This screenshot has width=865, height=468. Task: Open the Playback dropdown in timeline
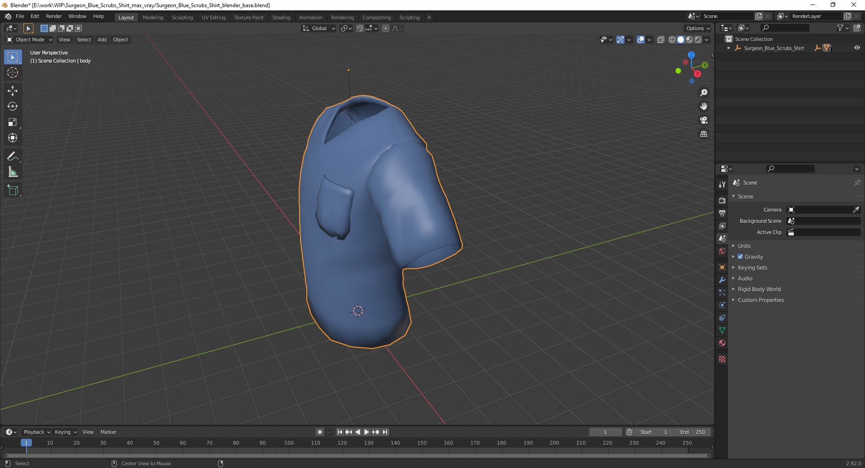coord(36,432)
